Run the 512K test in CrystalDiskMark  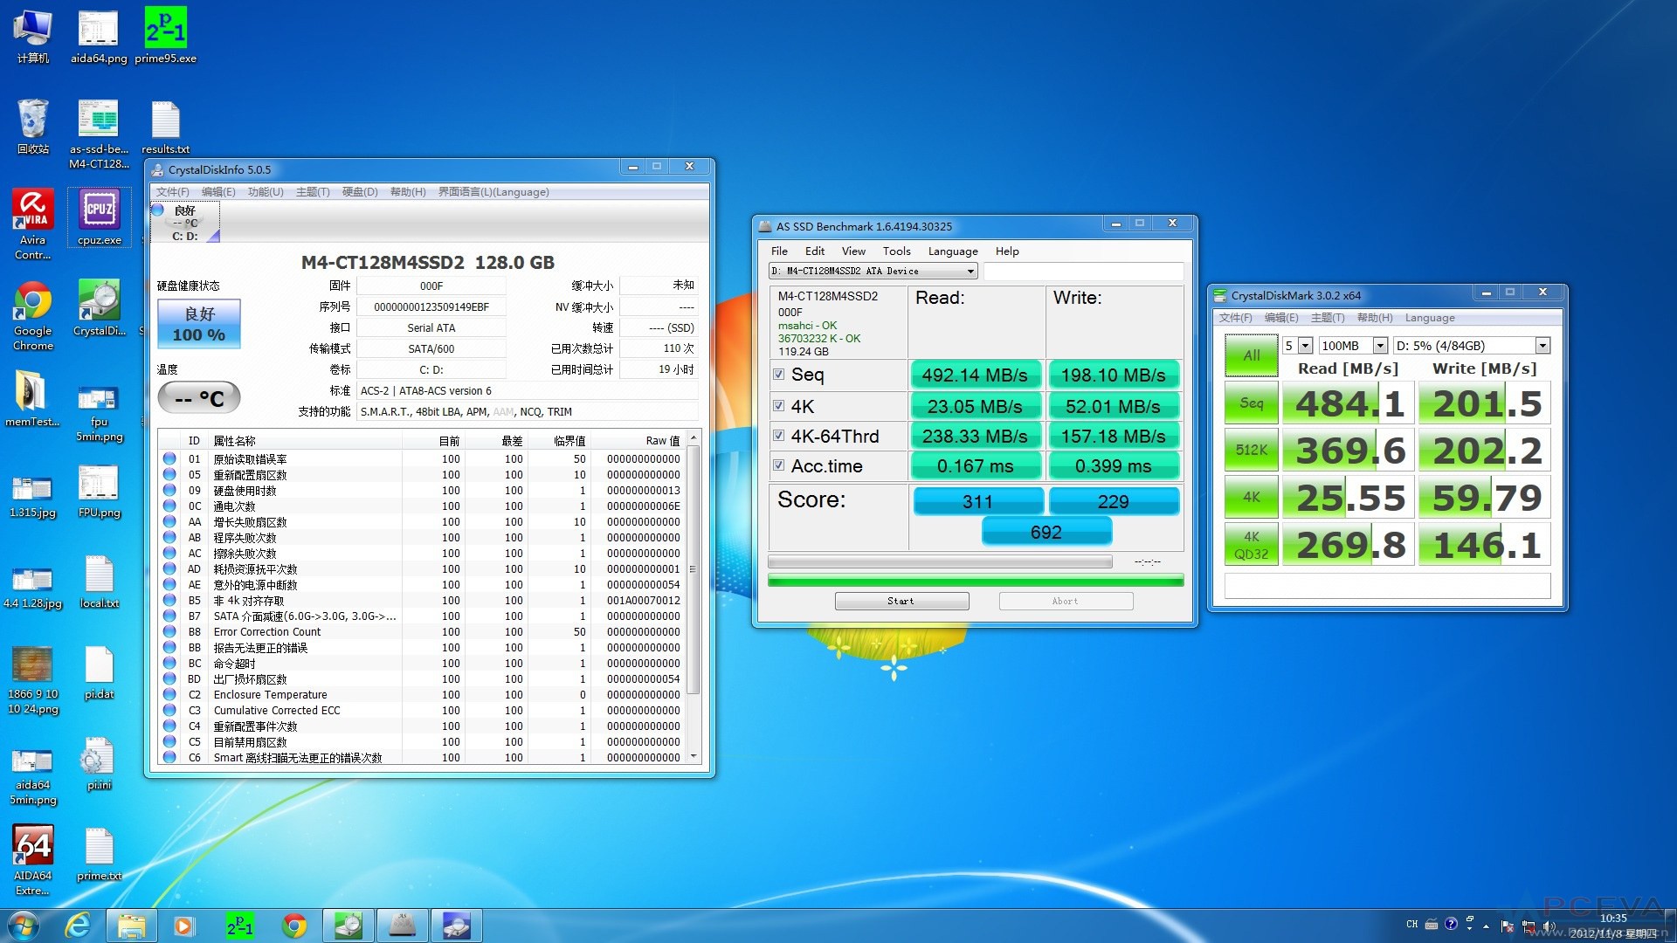click(1252, 451)
